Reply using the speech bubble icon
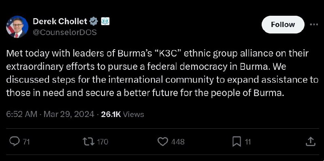The width and height of the screenshot is (324, 161). point(15,142)
